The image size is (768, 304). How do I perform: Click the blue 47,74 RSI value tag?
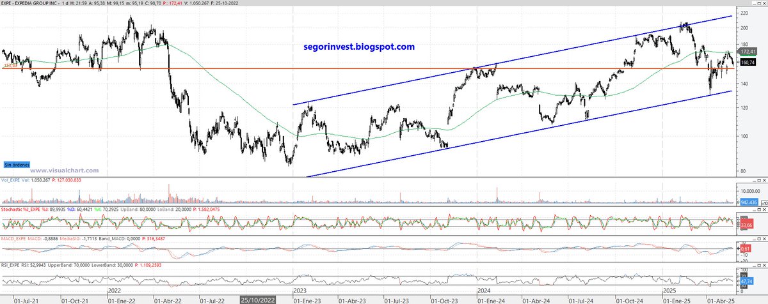click(746, 280)
